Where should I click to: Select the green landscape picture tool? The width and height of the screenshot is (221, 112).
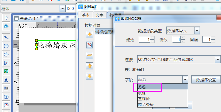6,71
